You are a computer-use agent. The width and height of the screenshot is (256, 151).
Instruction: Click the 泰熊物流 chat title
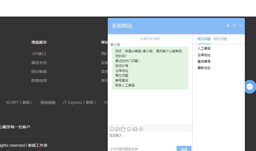pyautogui.click(x=122, y=26)
